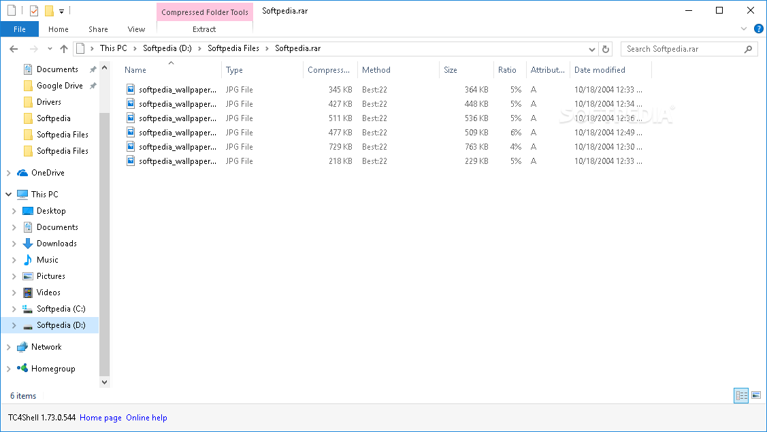The image size is (767, 432).
Task: Refresh the Softpedia.rar folder view
Action: point(606,49)
